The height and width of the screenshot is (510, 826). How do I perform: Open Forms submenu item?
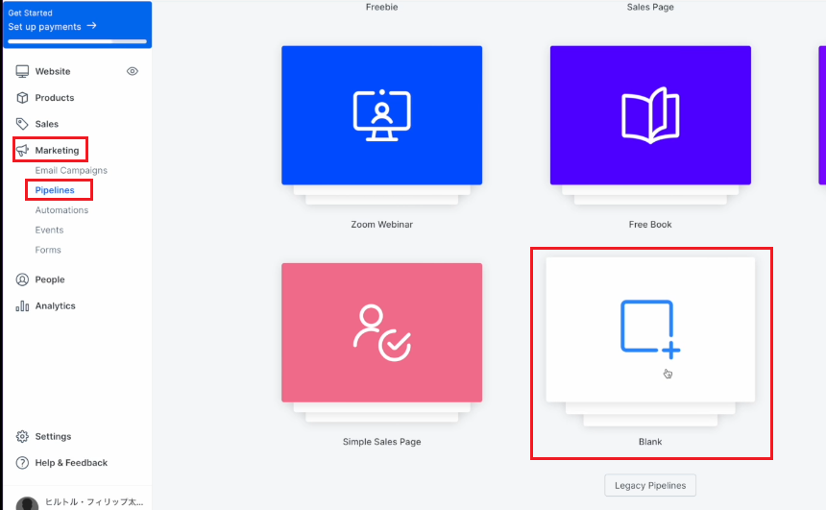pyautogui.click(x=48, y=250)
